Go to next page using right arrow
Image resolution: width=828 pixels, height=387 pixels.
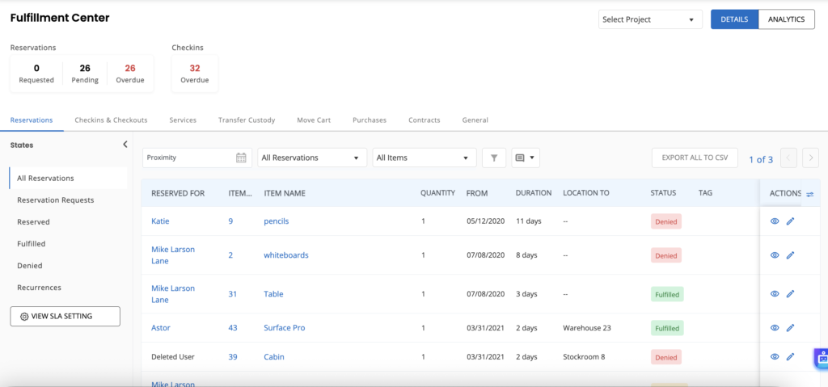tap(810, 158)
